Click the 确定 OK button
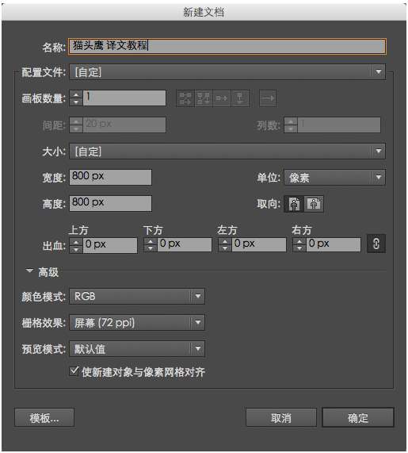Viewport: 408px width, 453px height. pyautogui.click(x=358, y=417)
